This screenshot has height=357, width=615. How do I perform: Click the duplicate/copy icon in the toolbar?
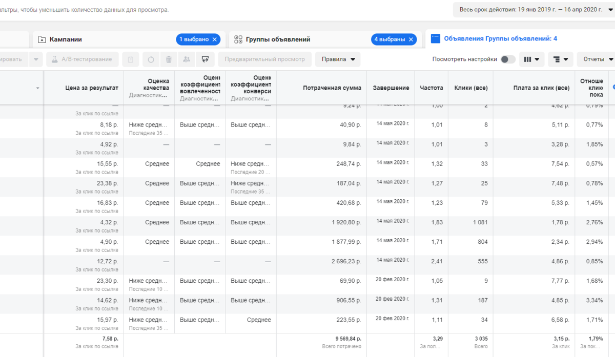click(131, 59)
